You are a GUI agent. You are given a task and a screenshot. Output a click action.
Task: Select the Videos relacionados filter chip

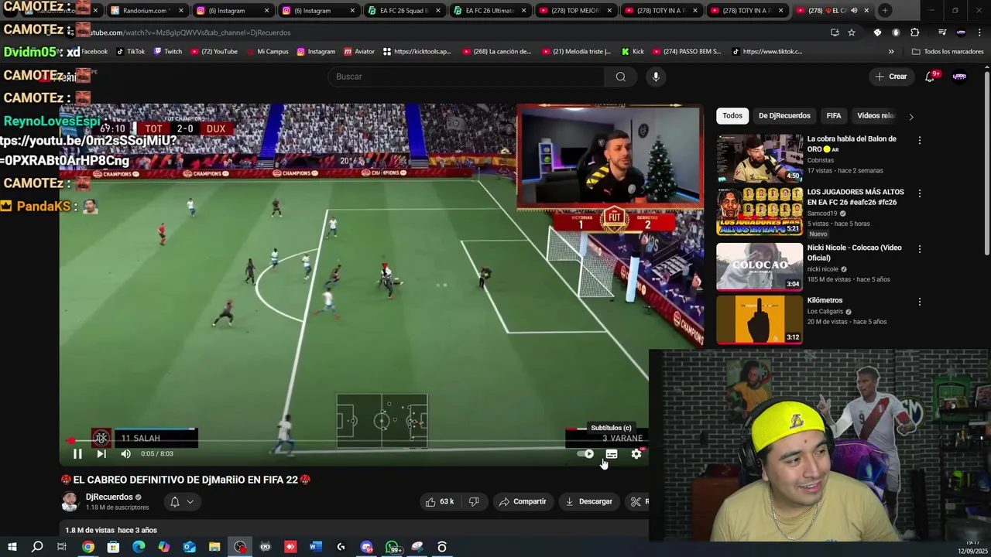[x=876, y=116]
